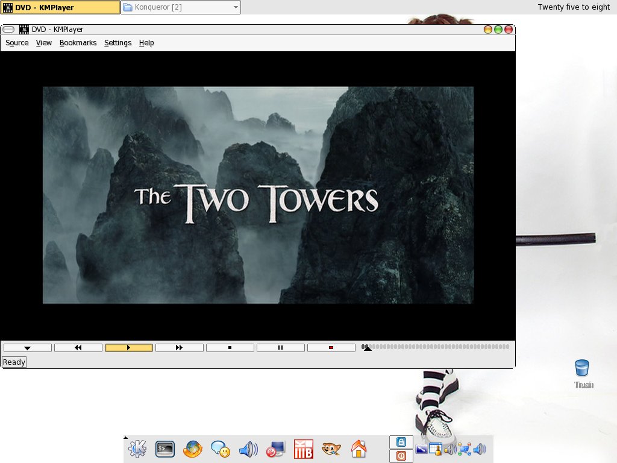The width and height of the screenshot is (617, 463).
Task: Open the network connections tray icon
Action: [465, 449]
